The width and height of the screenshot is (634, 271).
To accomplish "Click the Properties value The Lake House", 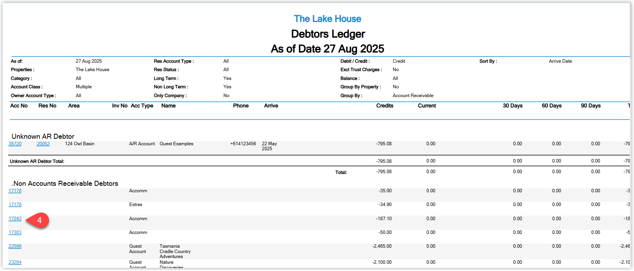I will click(93, 70).
